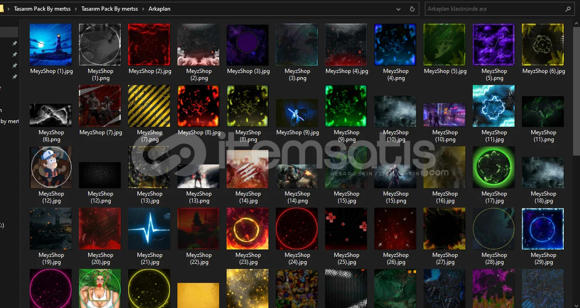Click file name 'MeyzShop (6).png'

pos(51,136)
